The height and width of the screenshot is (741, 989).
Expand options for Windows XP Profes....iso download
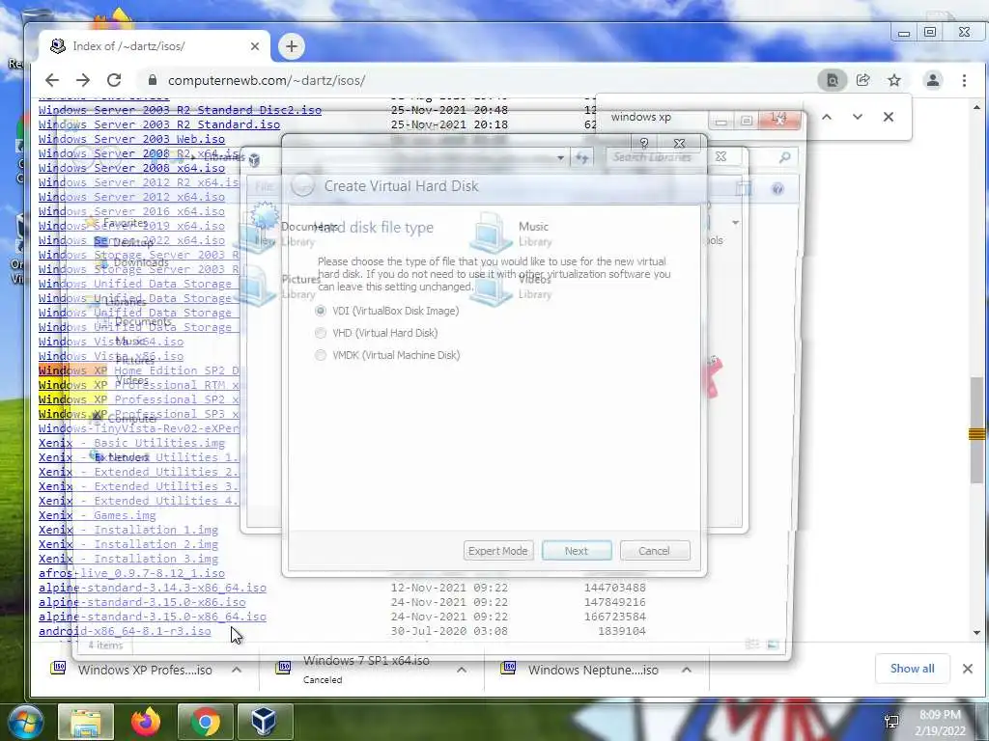coord(237,670)
